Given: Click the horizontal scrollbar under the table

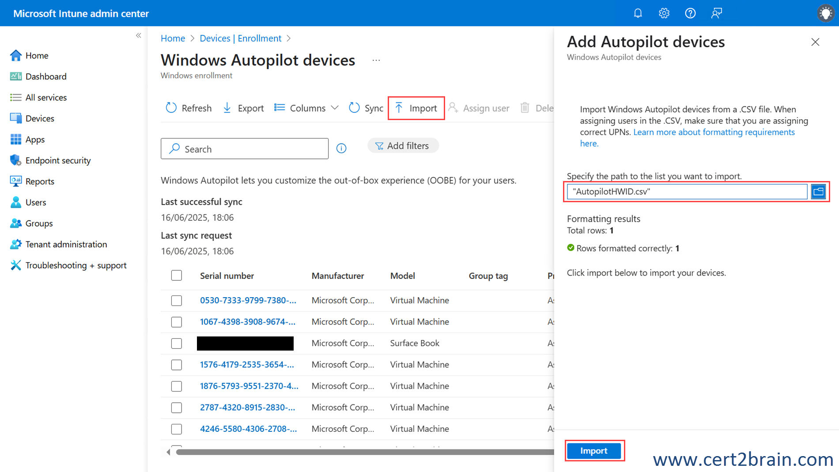Looking at the screenshot, I should point(365,452).
